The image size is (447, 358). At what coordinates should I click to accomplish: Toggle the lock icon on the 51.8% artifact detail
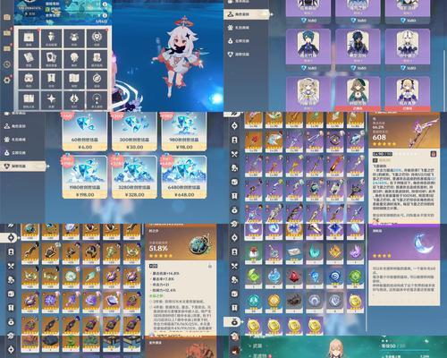(210, 266)
